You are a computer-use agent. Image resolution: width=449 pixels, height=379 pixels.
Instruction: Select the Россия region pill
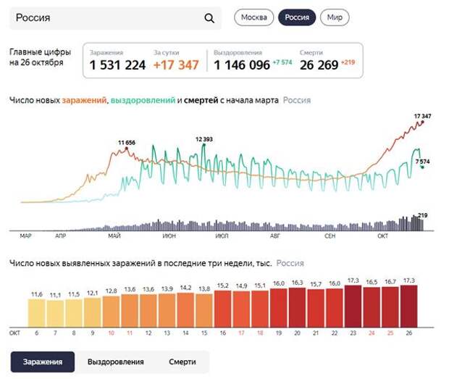click(297, 17)
